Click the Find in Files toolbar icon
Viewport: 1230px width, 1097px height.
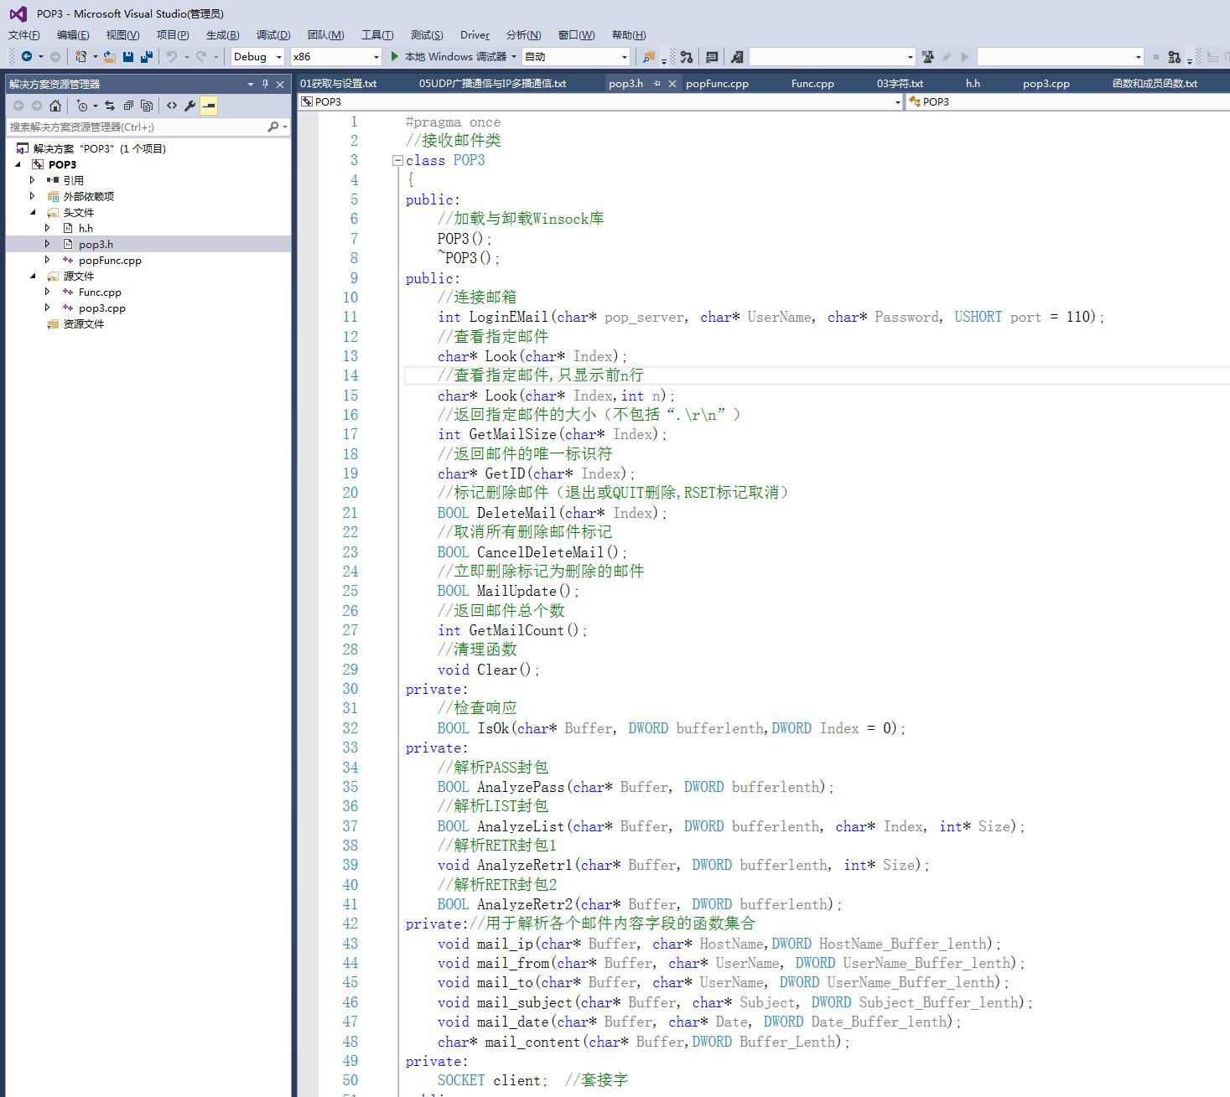(x=648, y=56)
